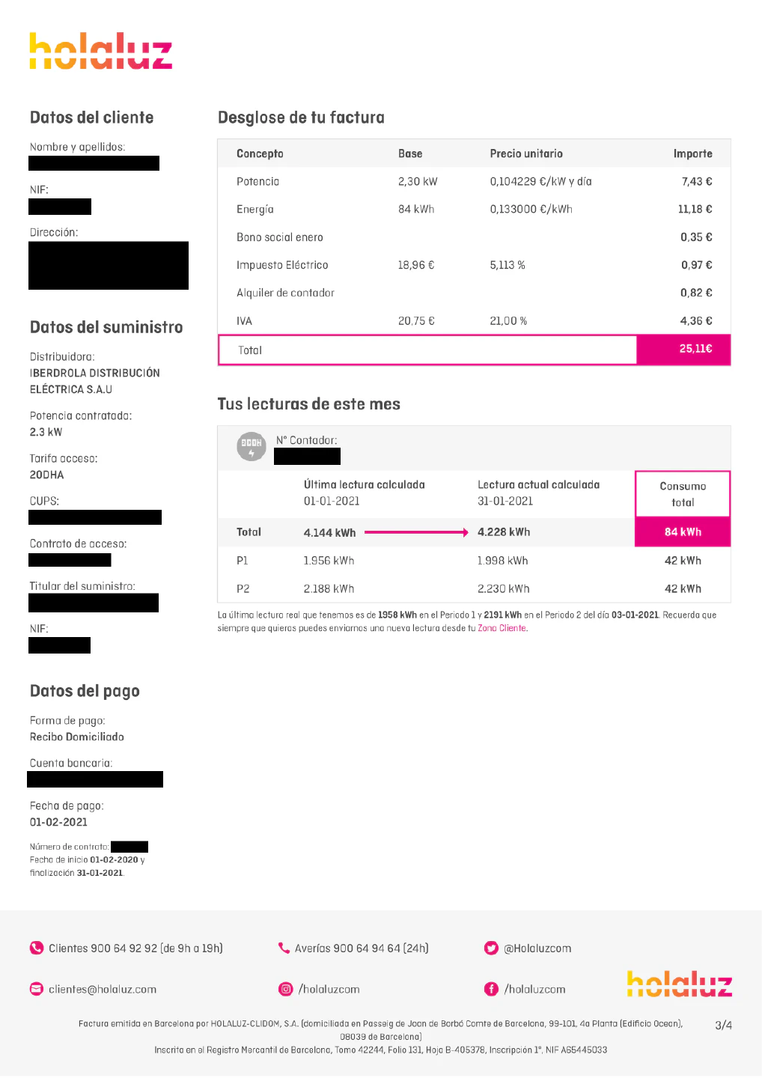762x1078 pixels.
Task: Click the Desglose de tu factura heading
Action: coord(301,118)
